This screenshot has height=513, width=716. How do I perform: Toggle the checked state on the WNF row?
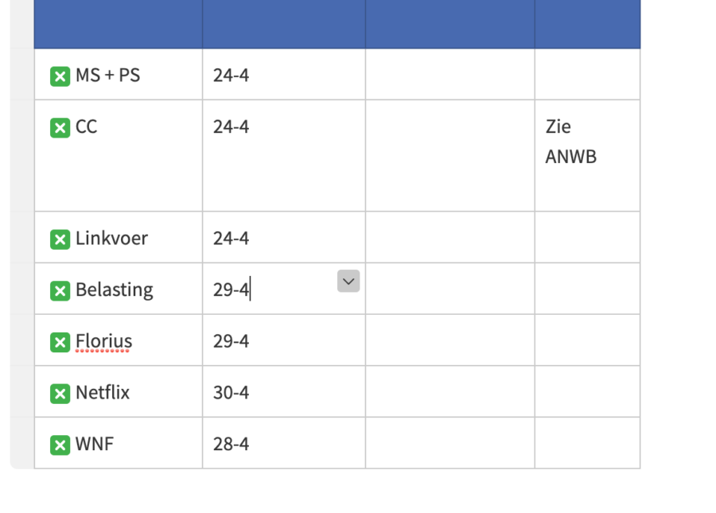[60, 444]
